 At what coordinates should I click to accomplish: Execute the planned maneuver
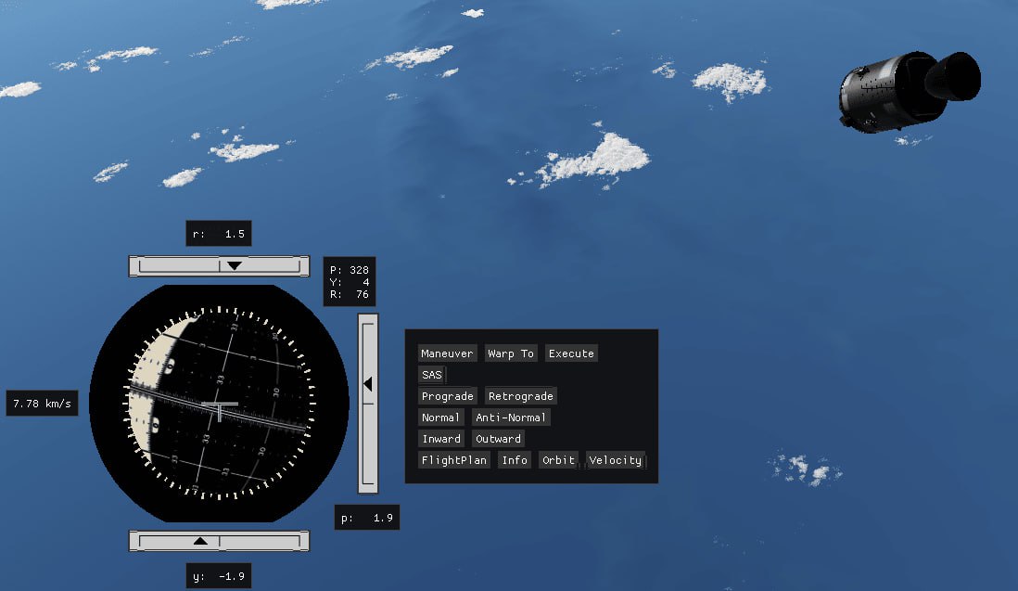pos(570,353)
